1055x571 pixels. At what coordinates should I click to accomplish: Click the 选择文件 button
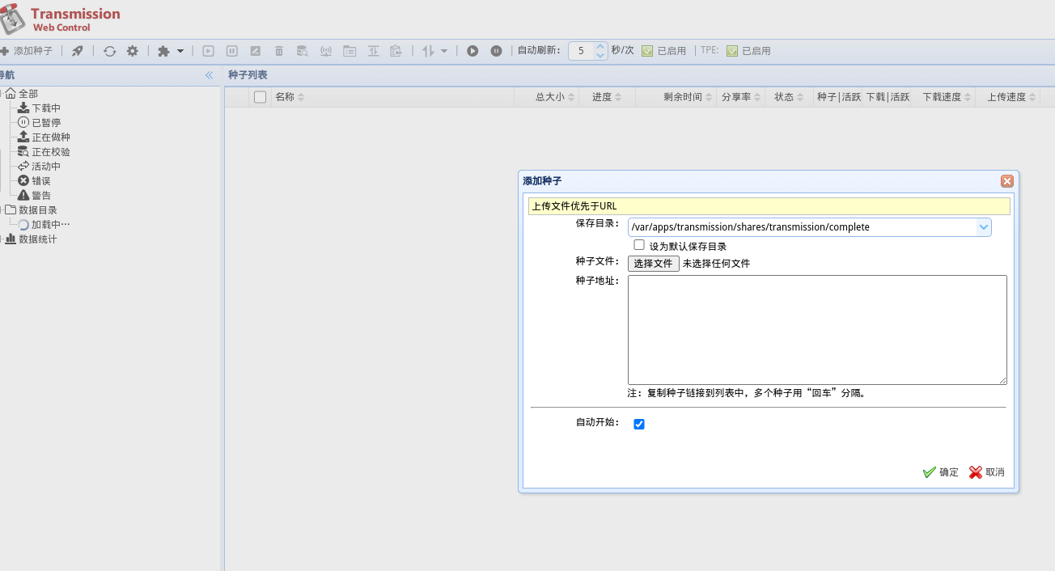pos(653,264)
